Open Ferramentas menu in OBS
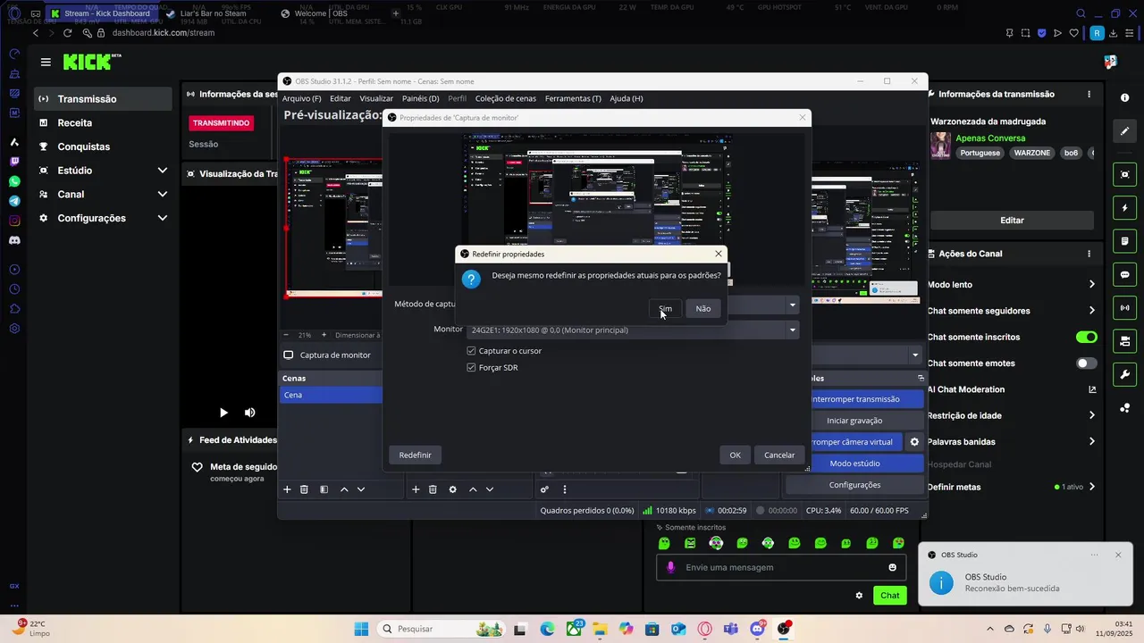1144x643 pixels. click(x=573, y=98)
